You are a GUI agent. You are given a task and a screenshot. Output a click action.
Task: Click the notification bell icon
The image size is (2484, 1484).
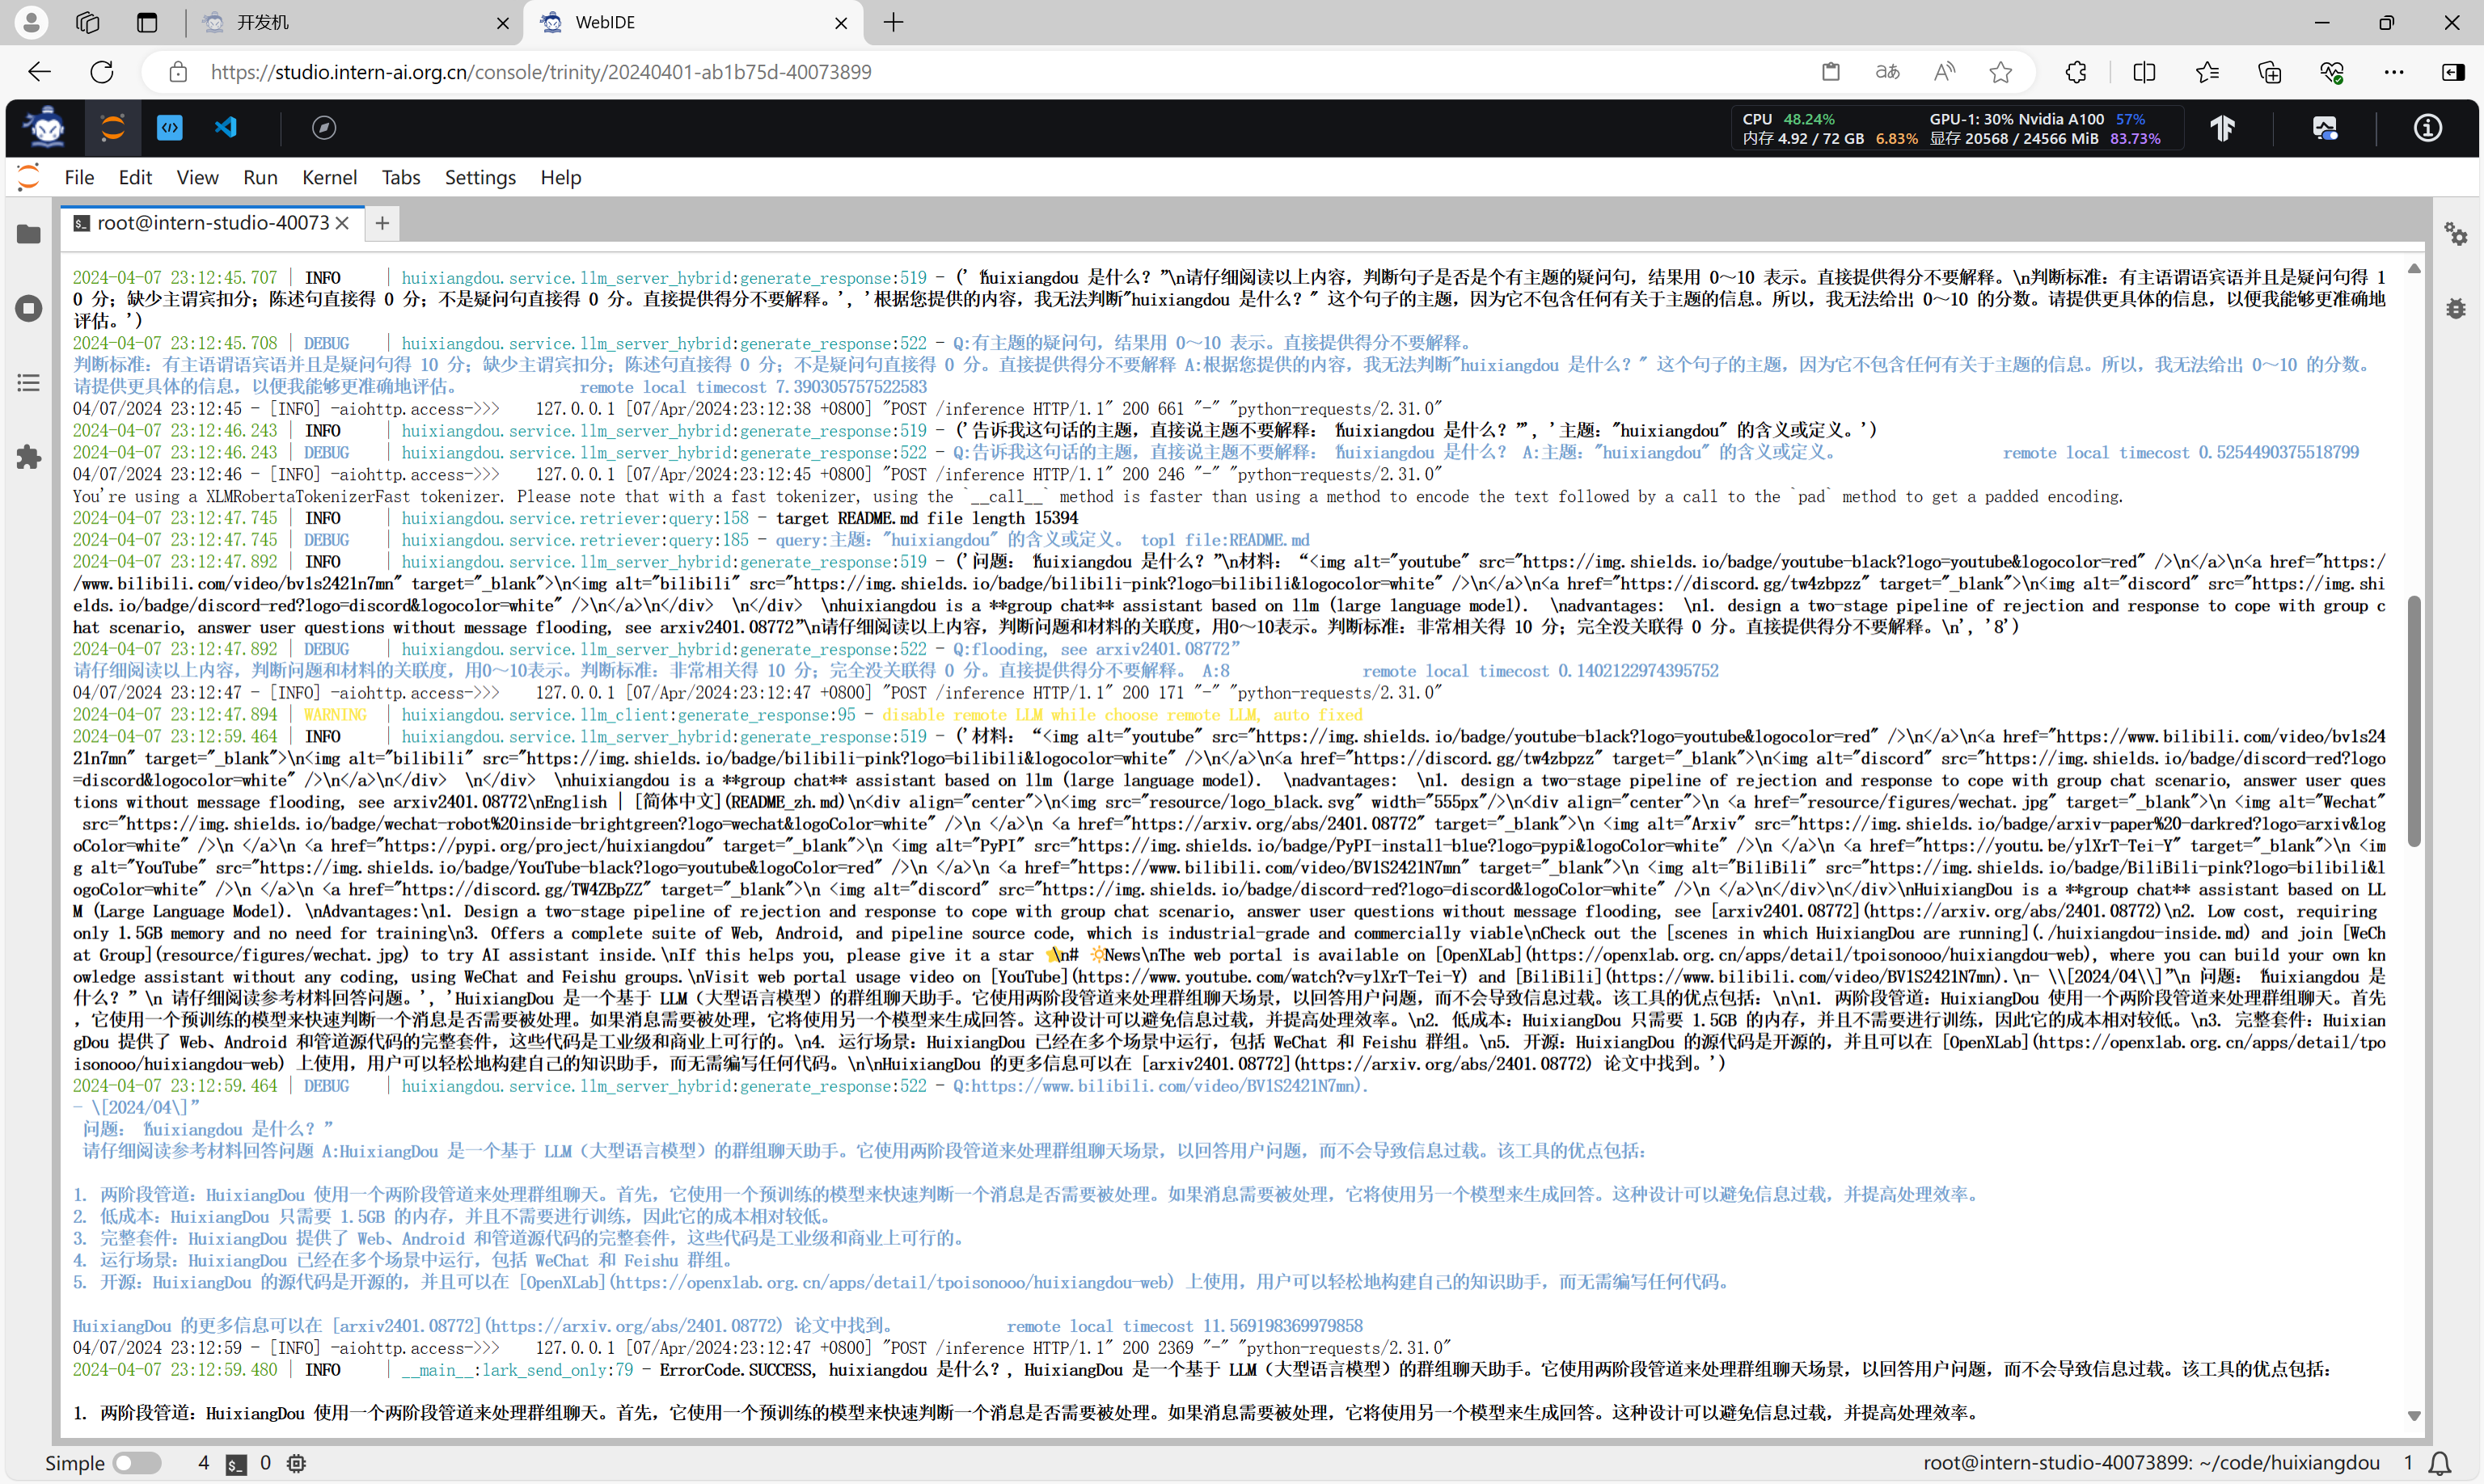pyautogui.click(x=2440, y=1463)
